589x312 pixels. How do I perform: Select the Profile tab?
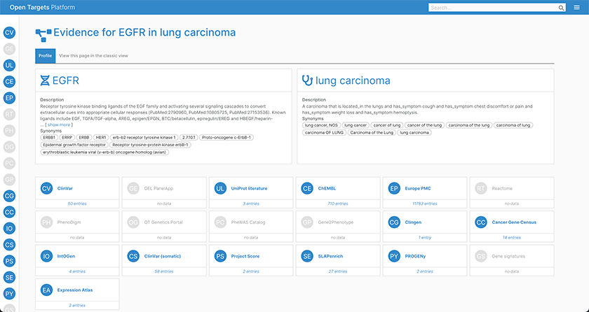[45, 56]
